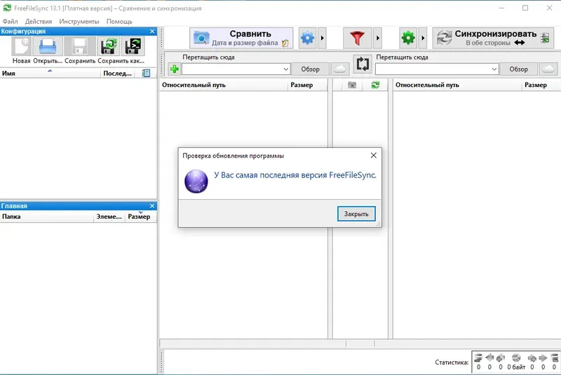
Task: Click the first statistics delete-left icon
Action: click(478, 357)
